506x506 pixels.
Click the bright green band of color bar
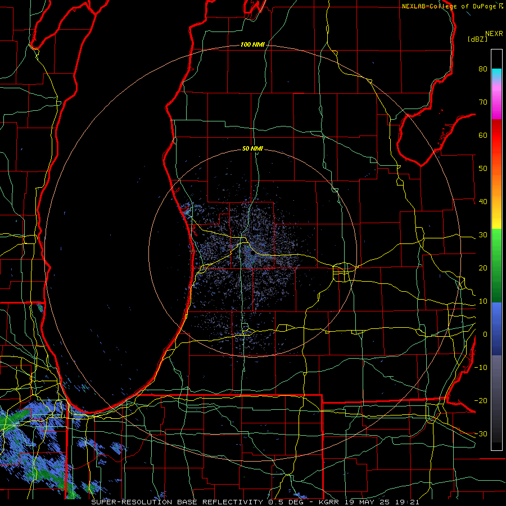(x=496, y=239)
